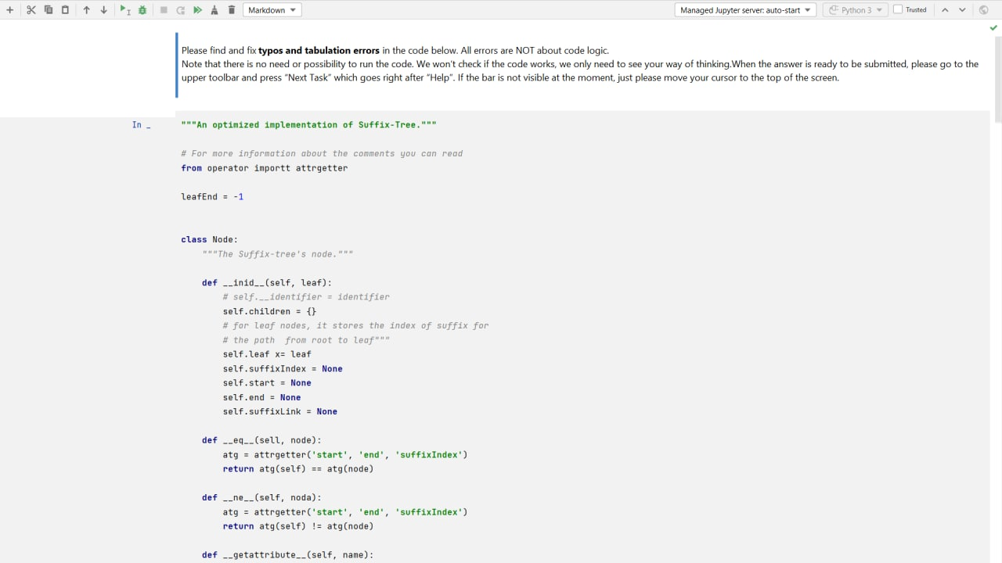The height and width of the screenshot is (563, 1002).
Task: Click 'return atg(self) != atg(node)' line
Action: point(298,526)
